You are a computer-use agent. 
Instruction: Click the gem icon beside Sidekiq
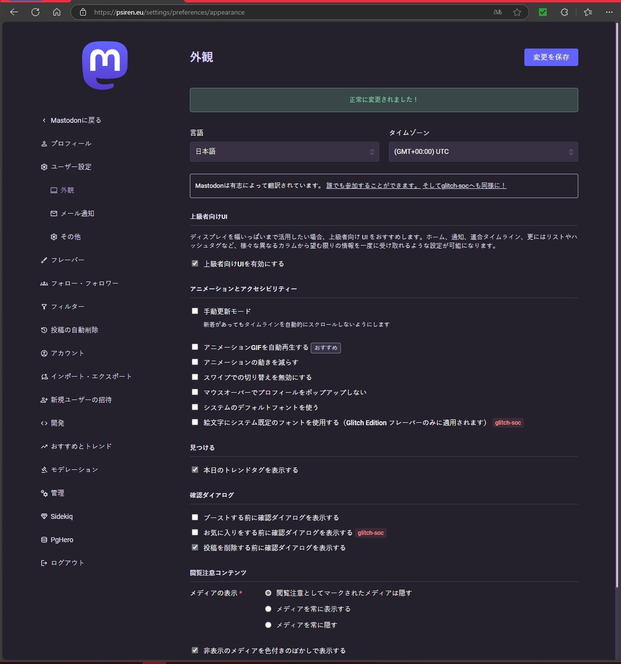44,516
